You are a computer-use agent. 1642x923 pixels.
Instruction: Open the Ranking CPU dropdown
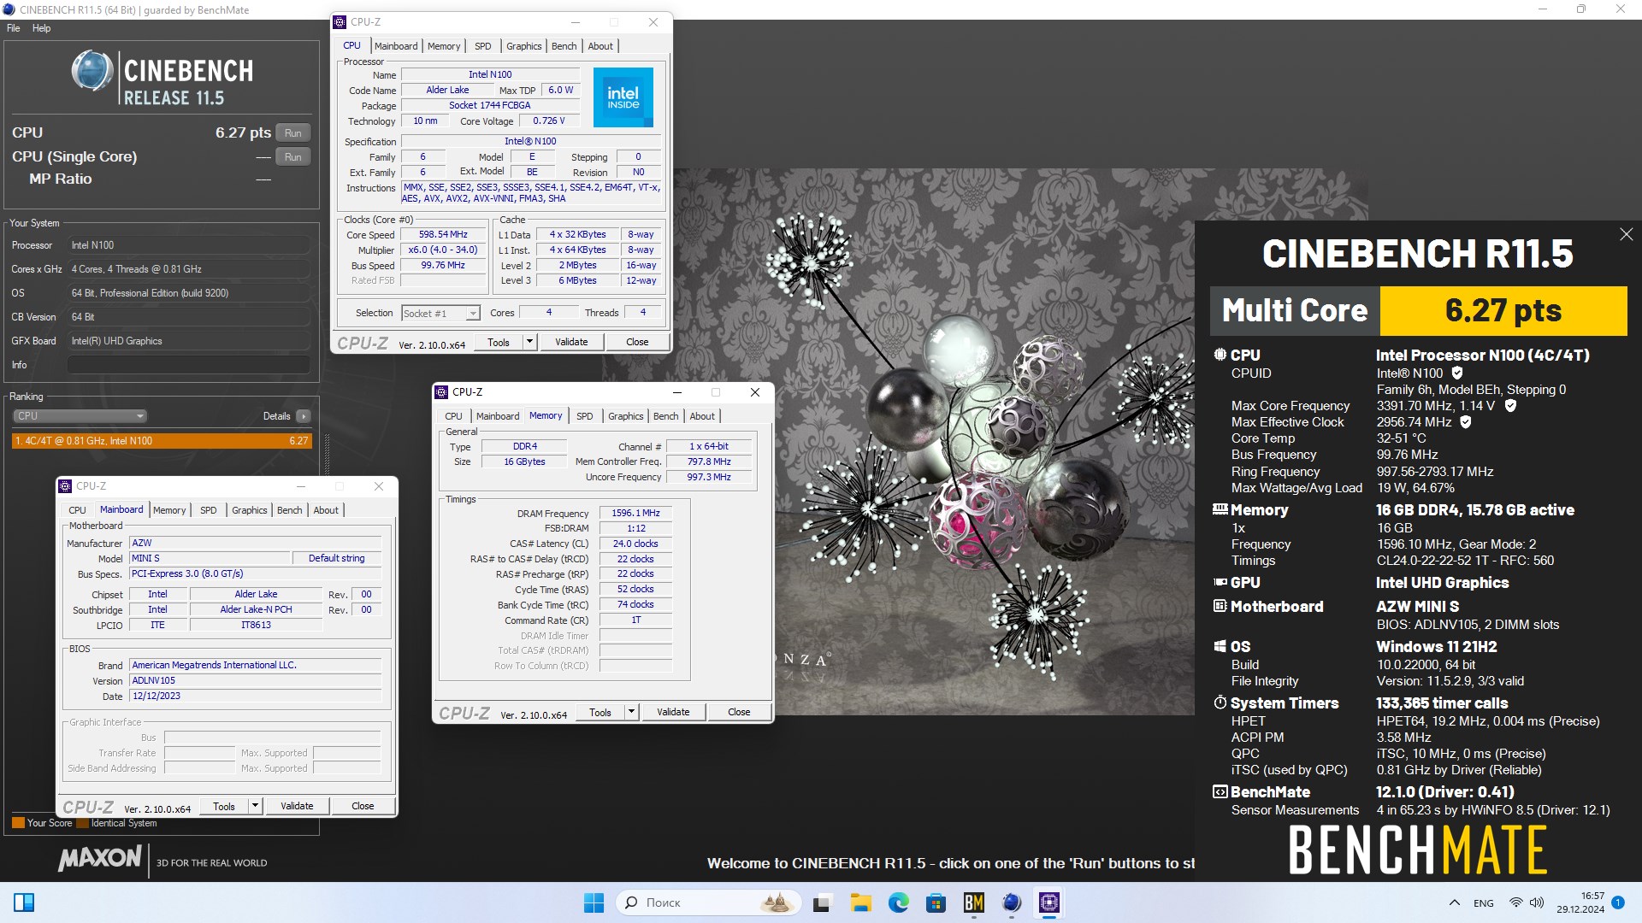80,416
